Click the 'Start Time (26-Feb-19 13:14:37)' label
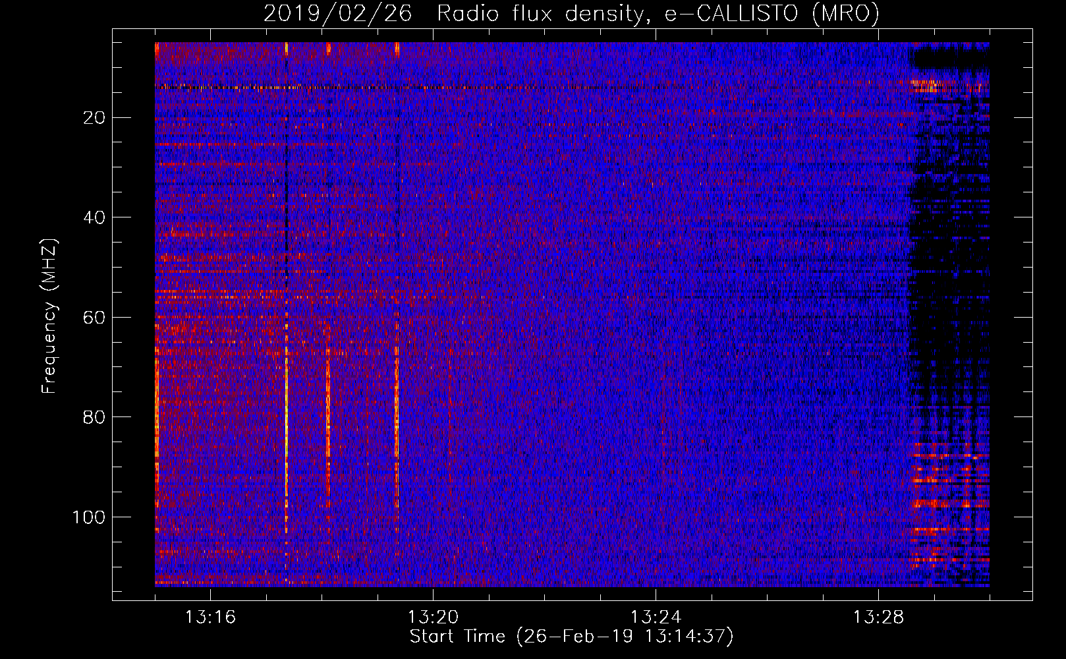The height and width of the screenshot is (659, 1066). 571,637
